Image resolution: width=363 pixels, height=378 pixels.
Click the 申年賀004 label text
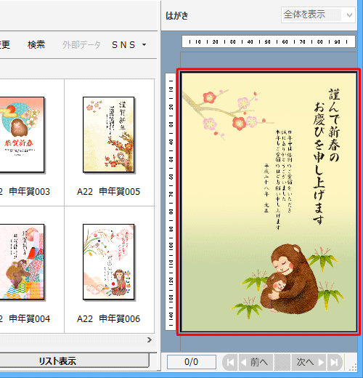[x=29, y=318]
